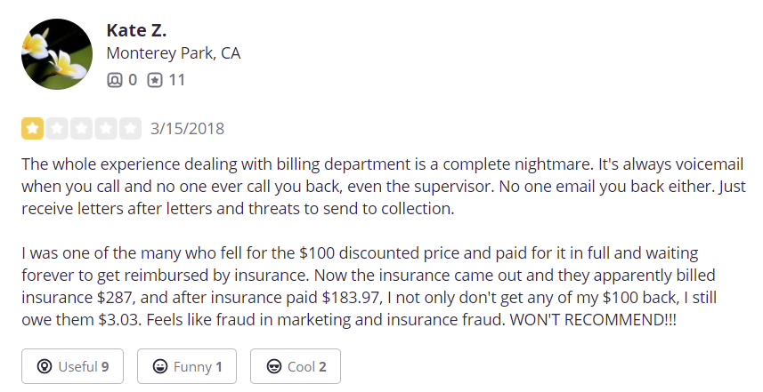Click the third empty rating star
Screen dimensions: 763x392
[x=81, y=128]
